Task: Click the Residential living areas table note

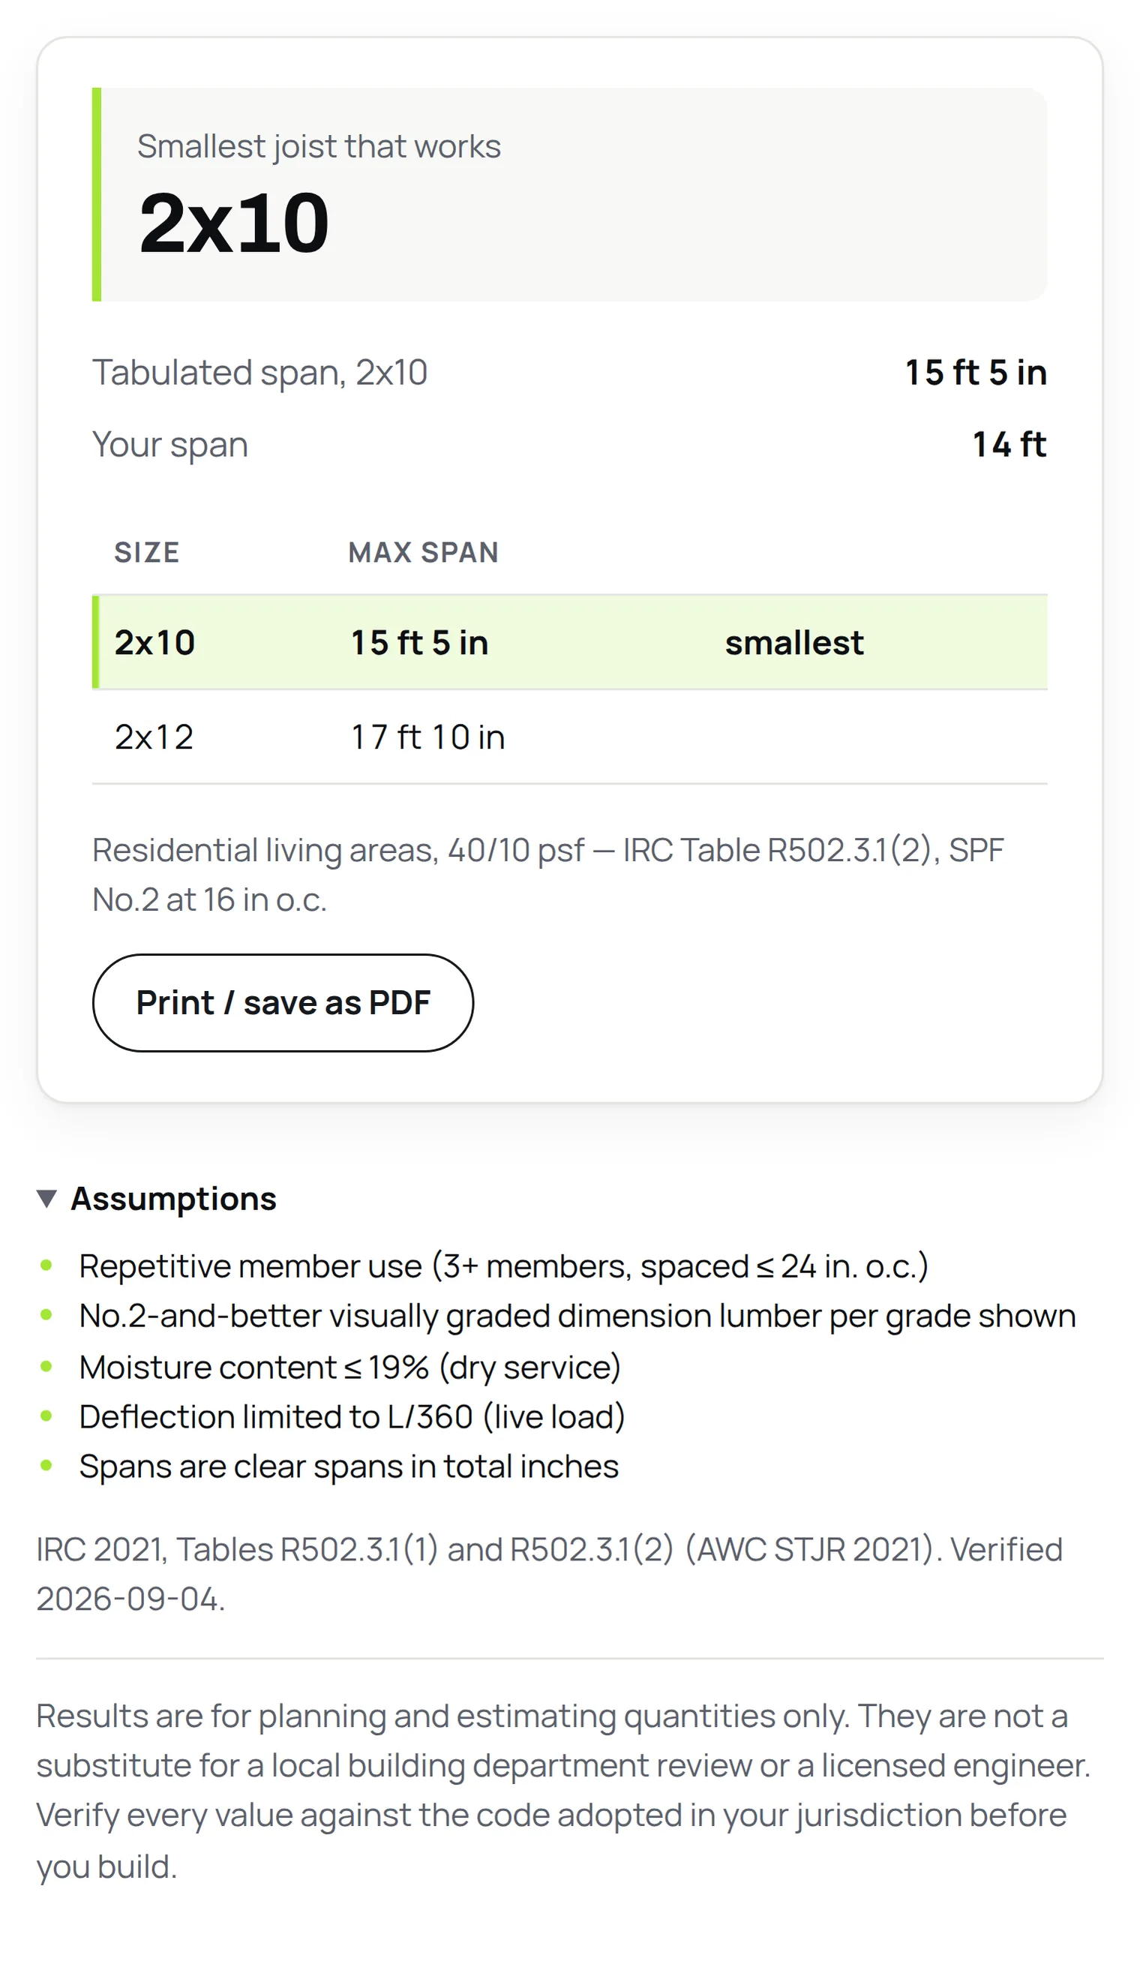Action: [x=547, y=874]
